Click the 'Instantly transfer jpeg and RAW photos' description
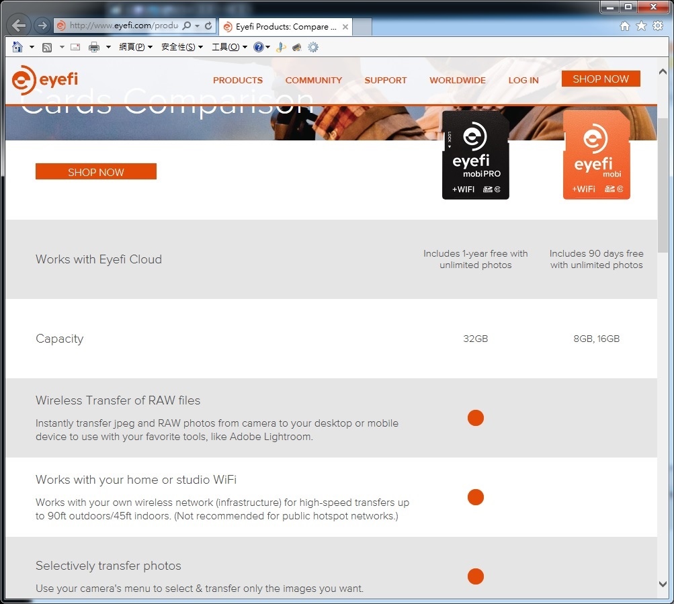 217,430
